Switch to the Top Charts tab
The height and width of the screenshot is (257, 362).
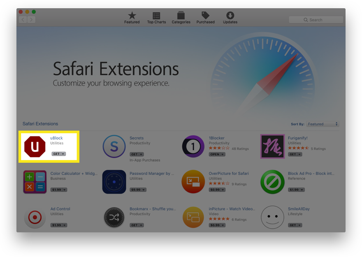point(157,18)
